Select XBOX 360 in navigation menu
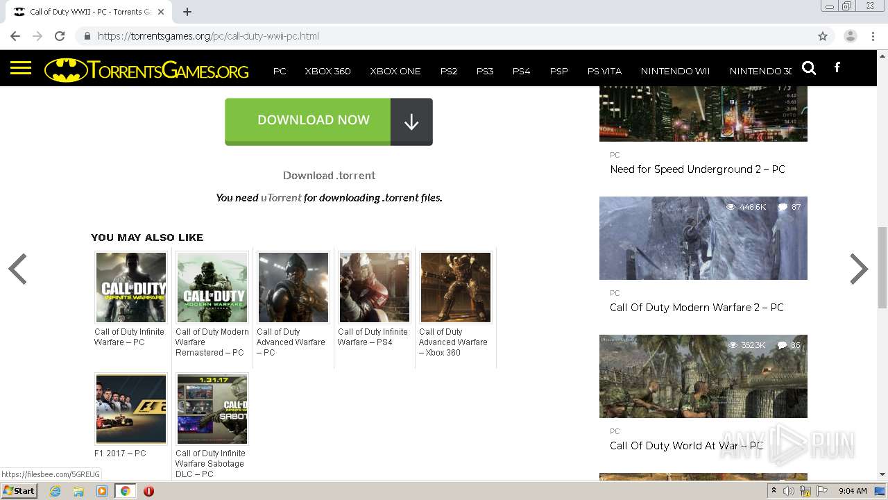 coord(327,71)
